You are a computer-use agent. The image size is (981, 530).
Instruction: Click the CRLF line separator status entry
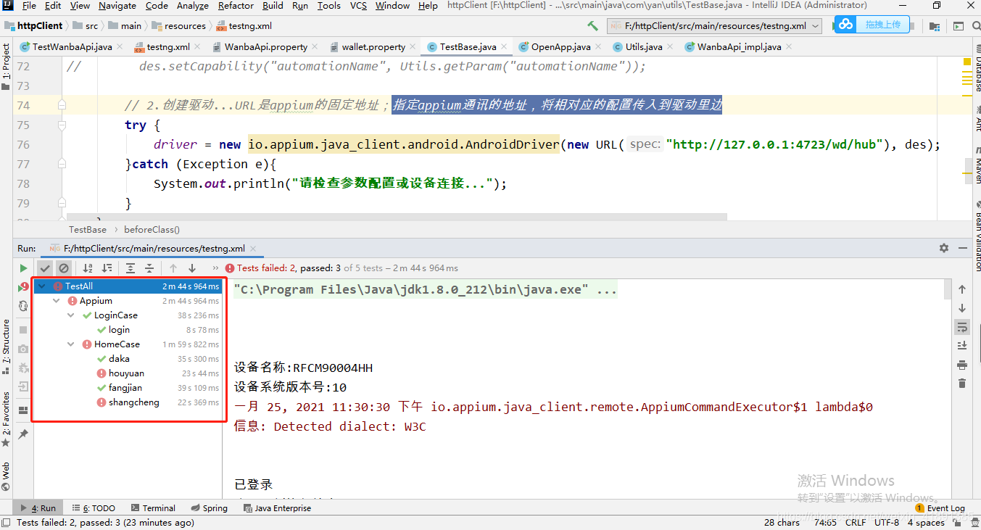pos(856,522)
